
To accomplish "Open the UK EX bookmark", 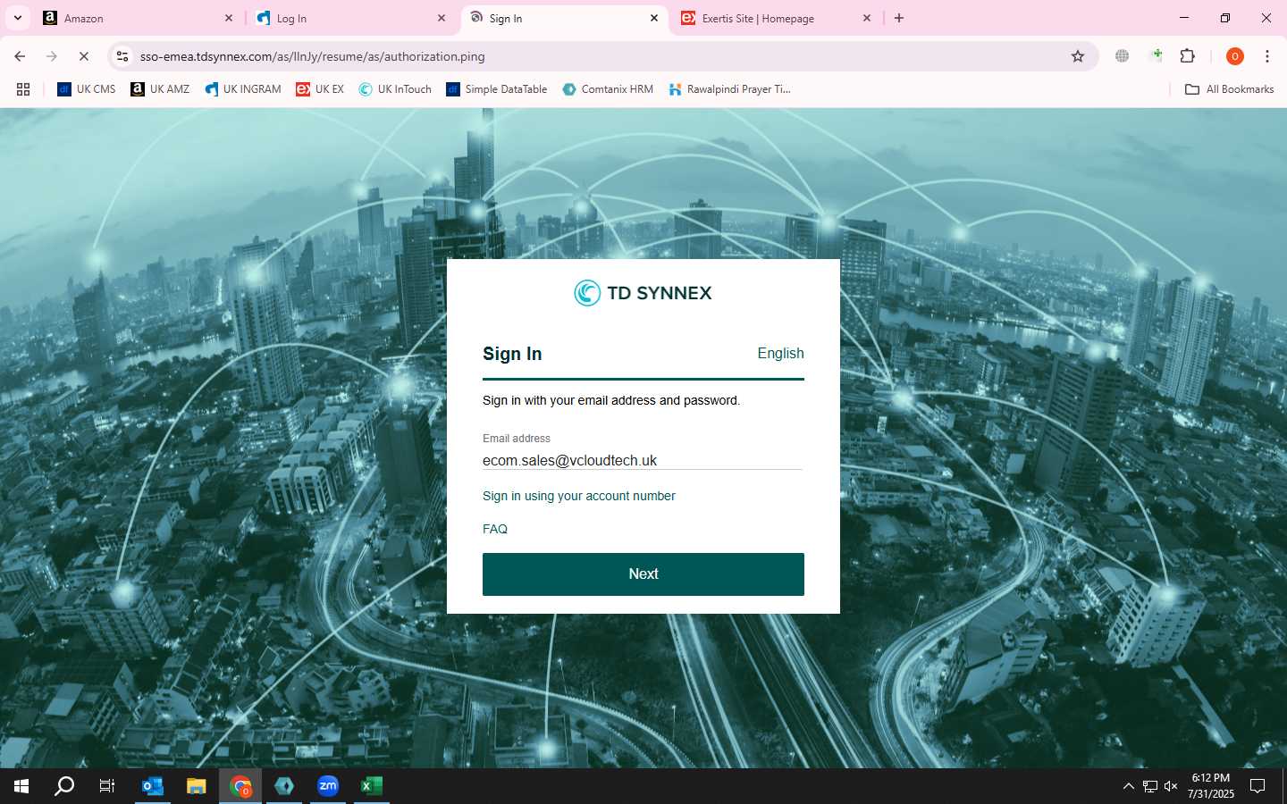I will 320,89.
